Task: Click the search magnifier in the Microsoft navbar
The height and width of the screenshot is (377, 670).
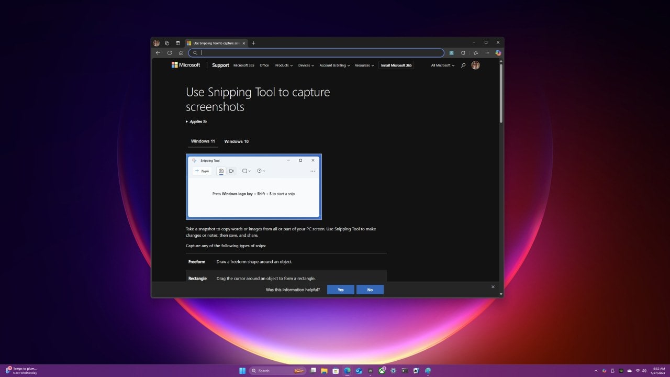Action: point(463,65)
